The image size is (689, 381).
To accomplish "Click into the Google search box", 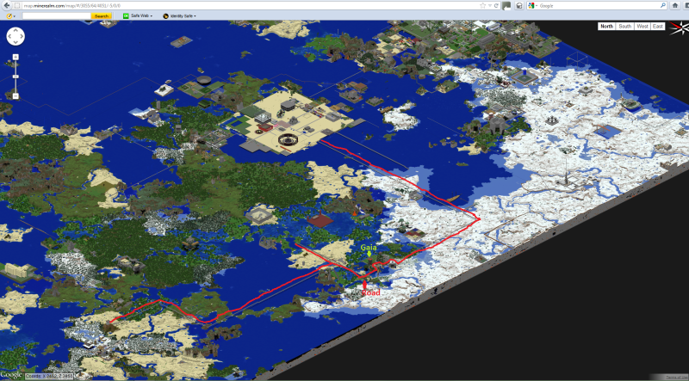I will pyautogui.click(x=598, y=6).
